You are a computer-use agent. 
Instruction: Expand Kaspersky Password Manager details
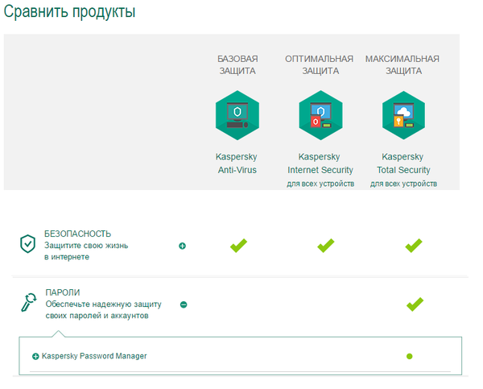coord(35,356)
